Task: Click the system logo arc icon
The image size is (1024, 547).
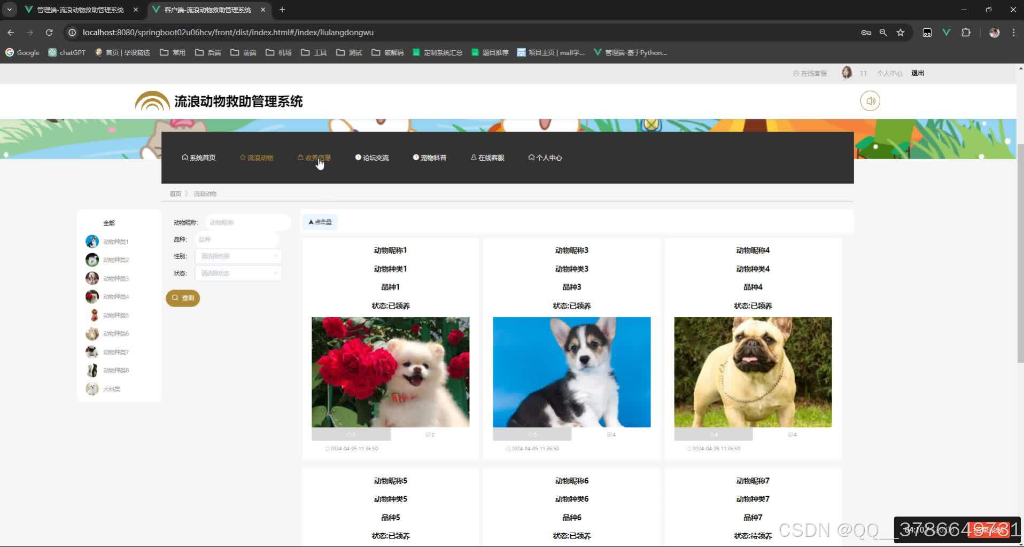Action: click(x=152, y=101)
